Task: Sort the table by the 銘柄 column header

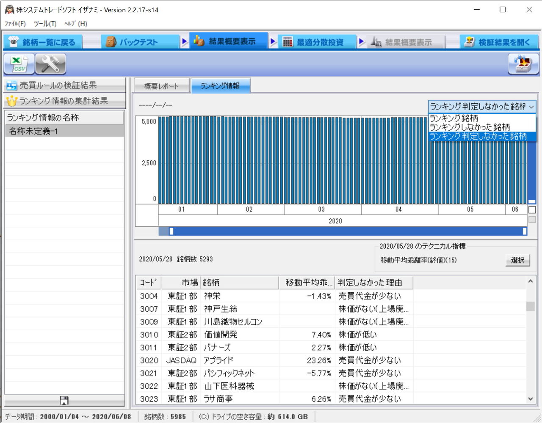Action: point(240,283)
